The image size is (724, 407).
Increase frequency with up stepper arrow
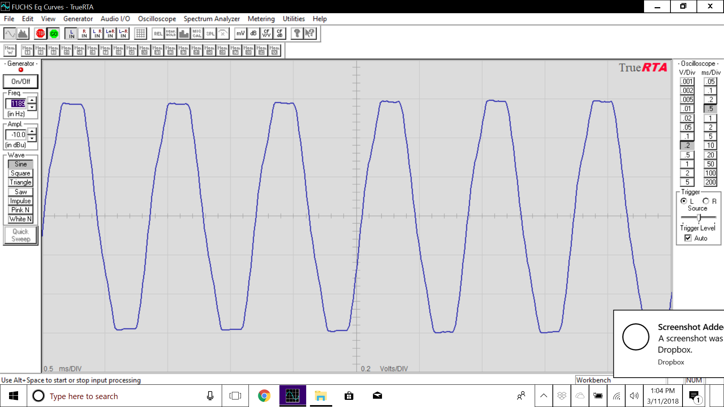pyautogui.click(x=32, y=100)
